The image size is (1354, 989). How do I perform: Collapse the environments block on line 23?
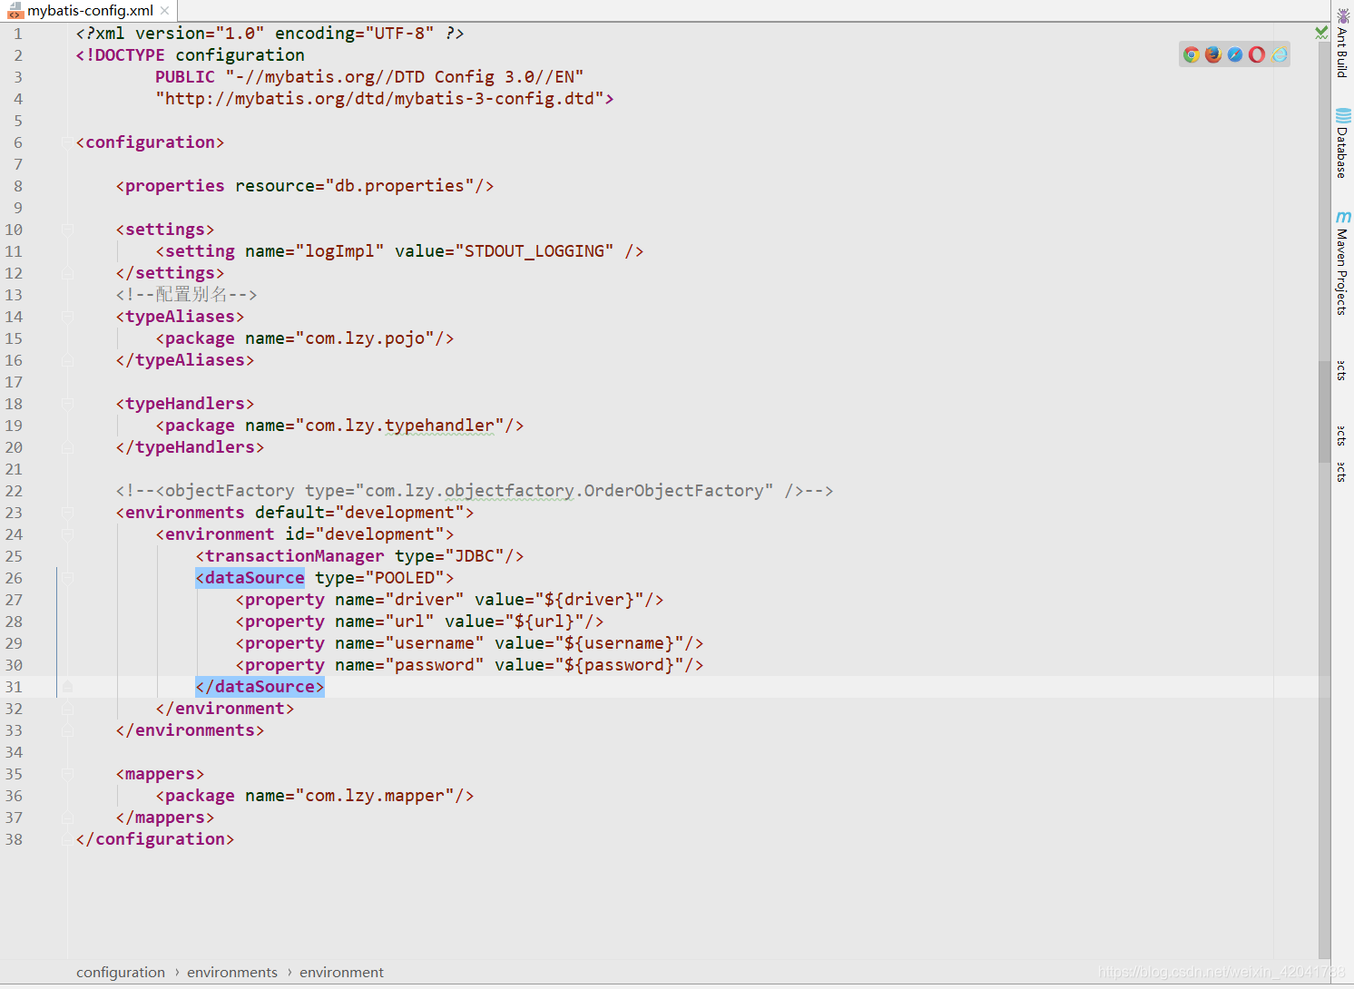67,513
